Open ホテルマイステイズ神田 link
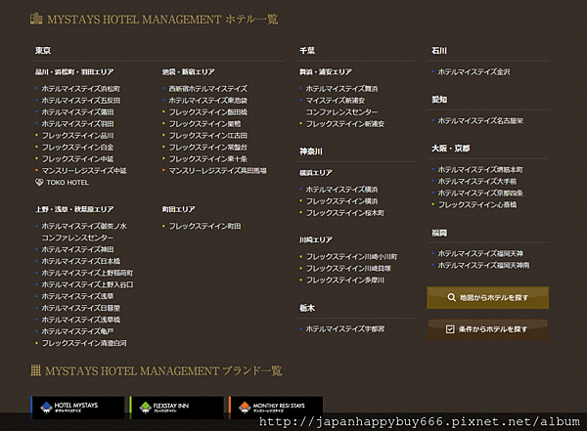 pos(77,249)
